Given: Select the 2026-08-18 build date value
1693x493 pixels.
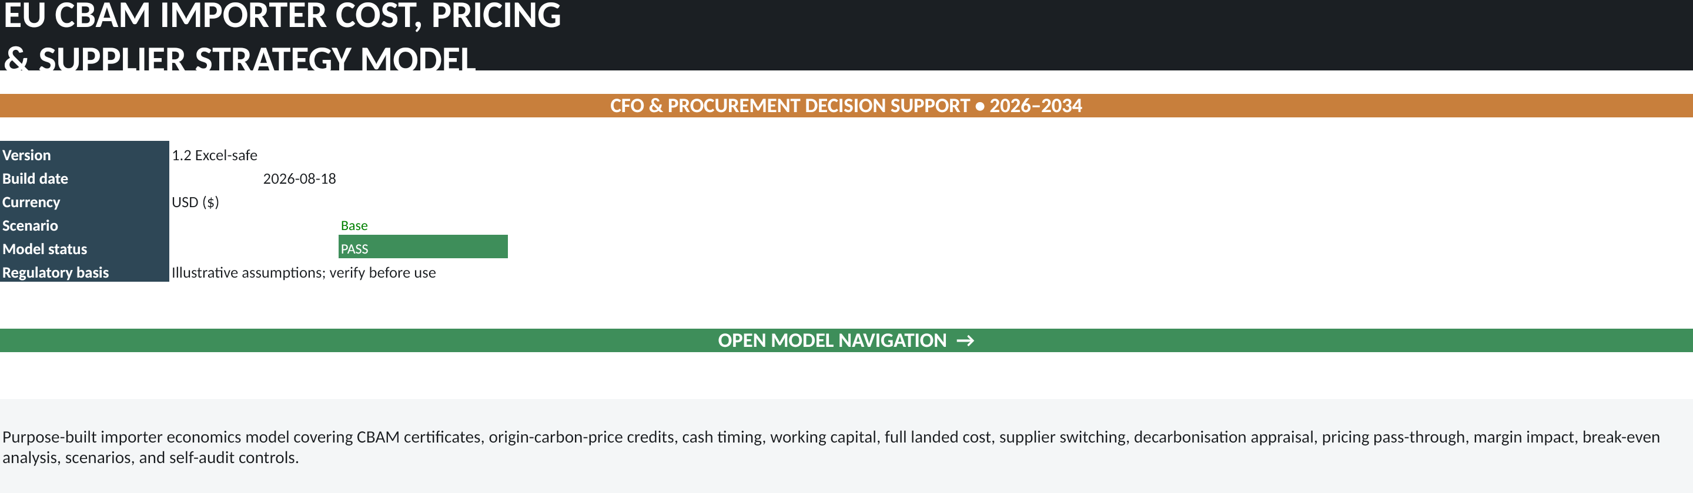Looking at the screenshot, I should point(299,178).
